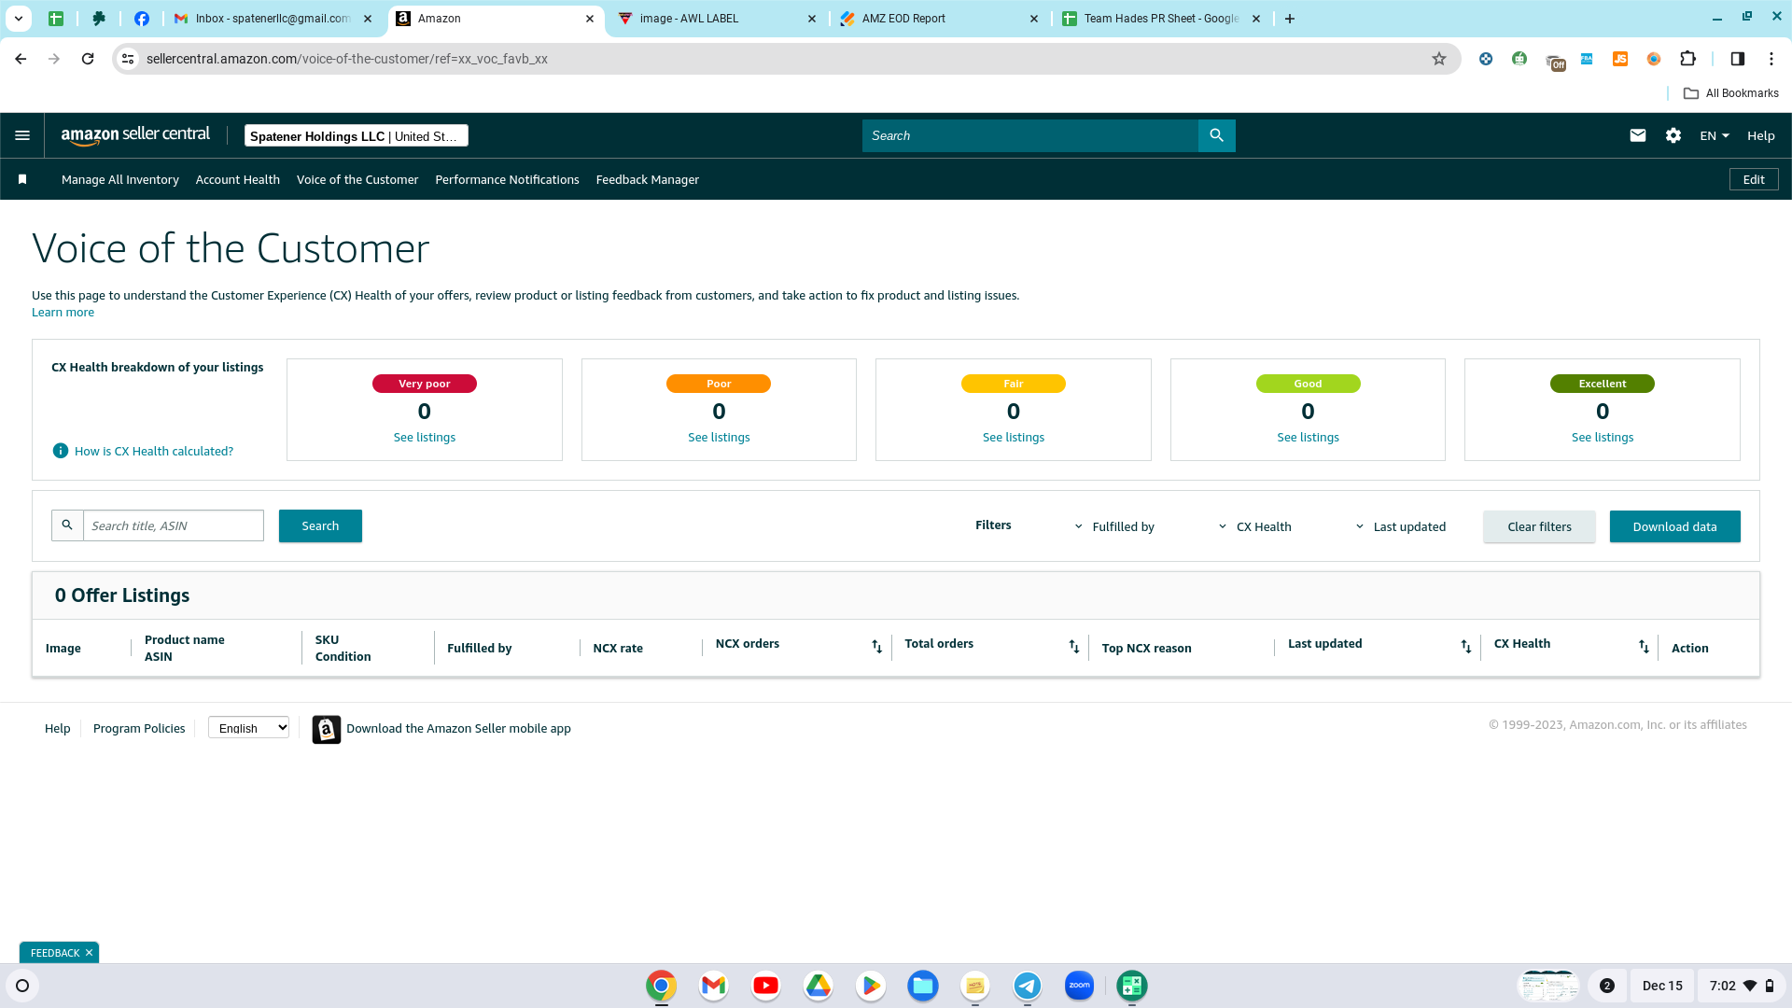
Task: Switch to the image - AWL LABEL tab
Action: [715, 19]
